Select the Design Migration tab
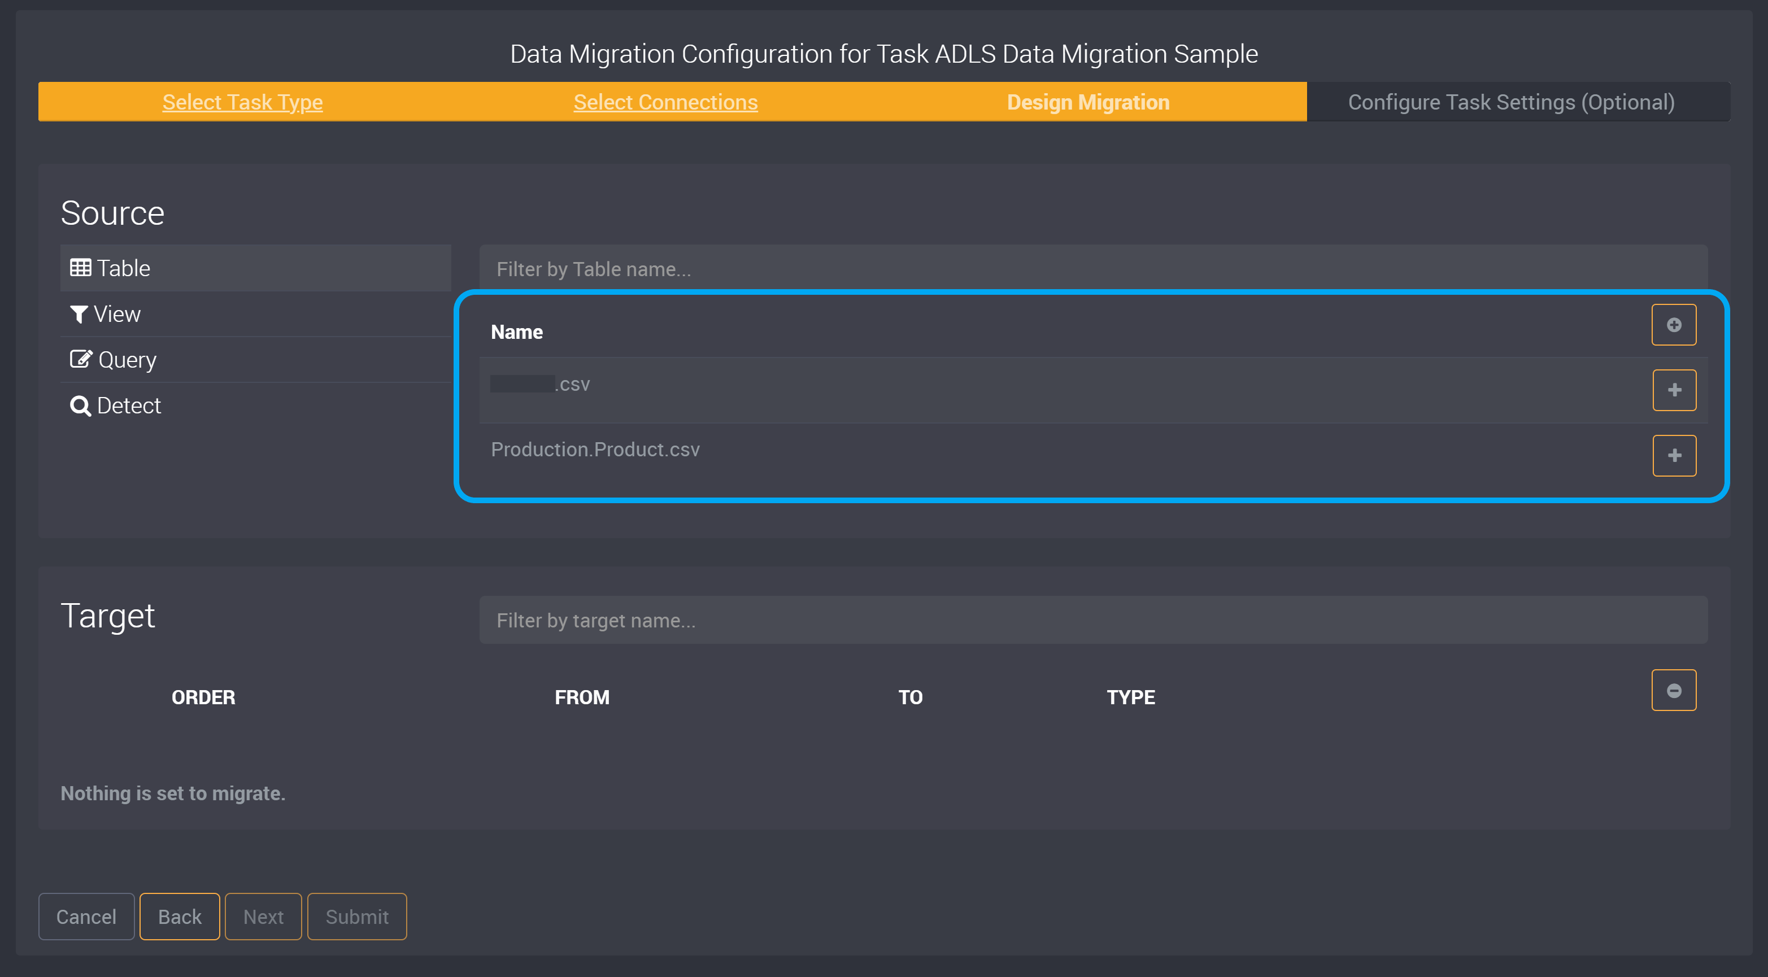The width and height of the screenshot is (1768, 977). pos(1087,101)
